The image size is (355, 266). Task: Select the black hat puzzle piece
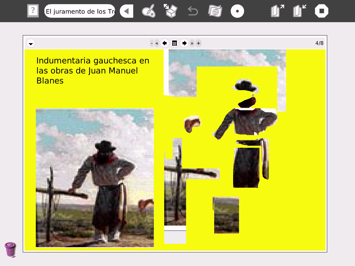[x=245, y=86]
